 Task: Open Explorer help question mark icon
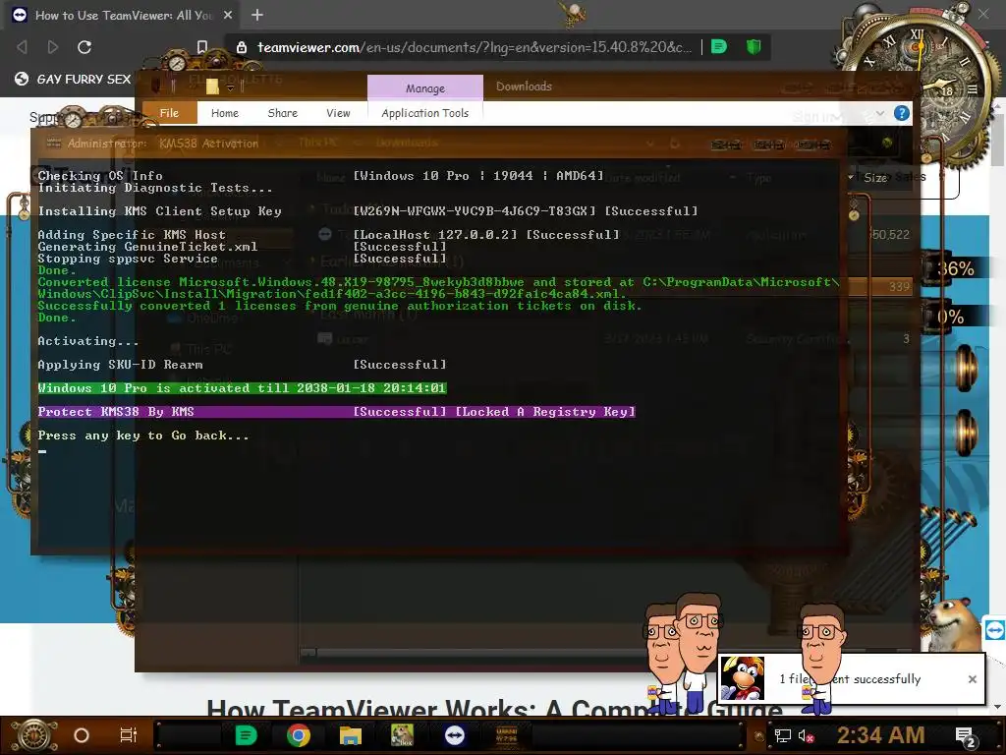pos(902,114)
